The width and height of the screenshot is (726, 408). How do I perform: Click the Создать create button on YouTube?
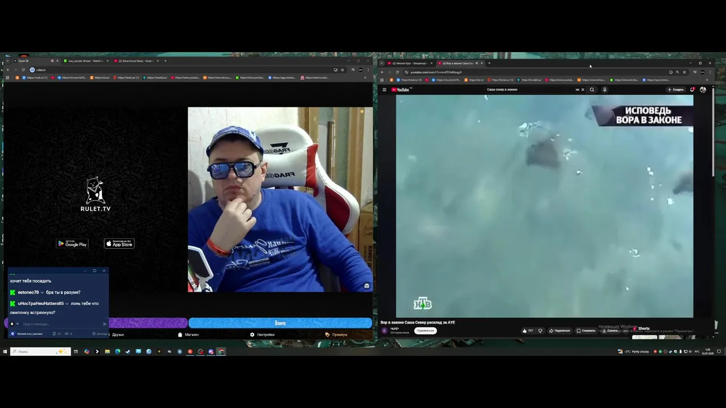tap(676, 90)
